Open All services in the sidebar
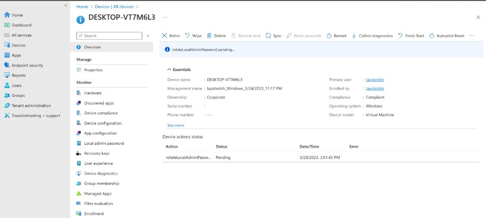This screenshot has height=218, width=486. (x=18, y=36)
